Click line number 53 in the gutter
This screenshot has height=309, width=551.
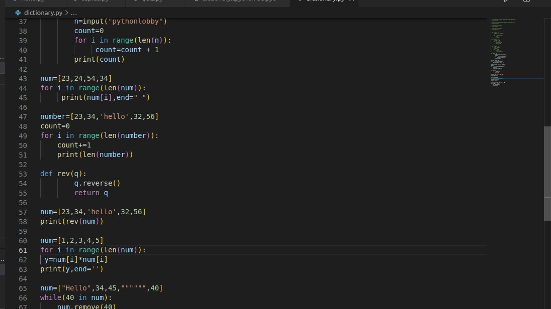tap(23, 174)
